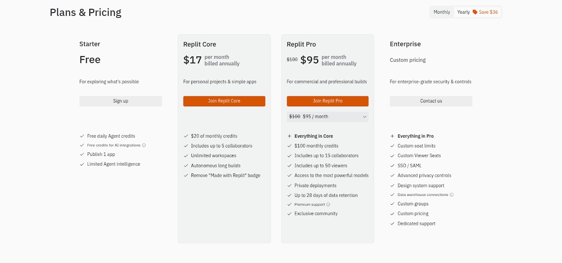Click Contact us for Enterprise plan

coord(431,101)
